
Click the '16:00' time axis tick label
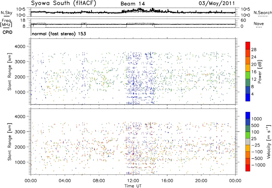(167, 181)
